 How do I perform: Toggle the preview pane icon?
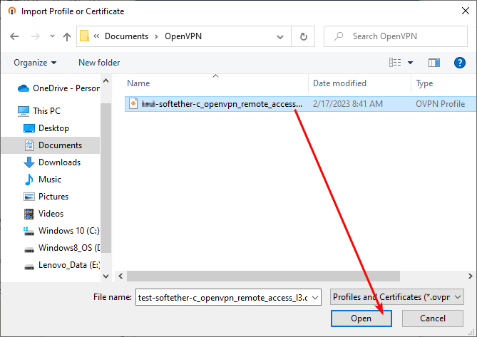(434, 63)
